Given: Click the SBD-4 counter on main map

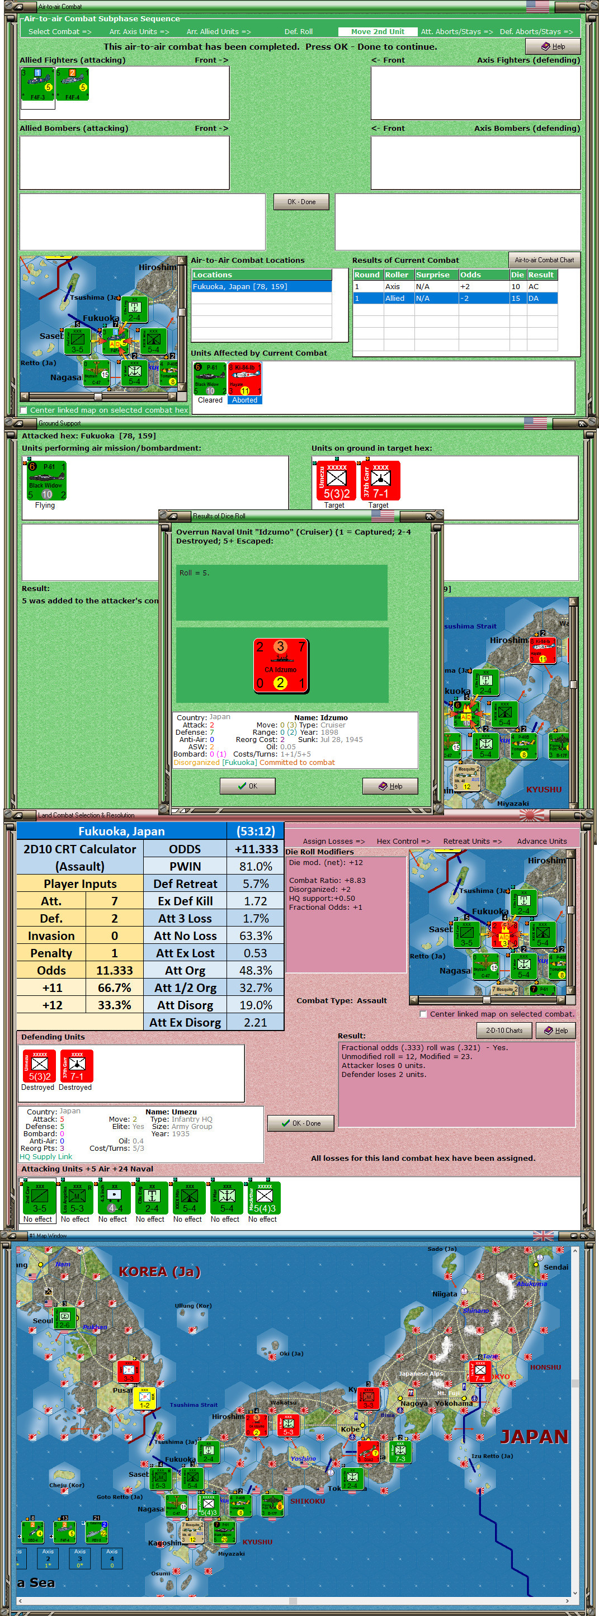Looking at the screenshot, I should (x=32, y=1532).
